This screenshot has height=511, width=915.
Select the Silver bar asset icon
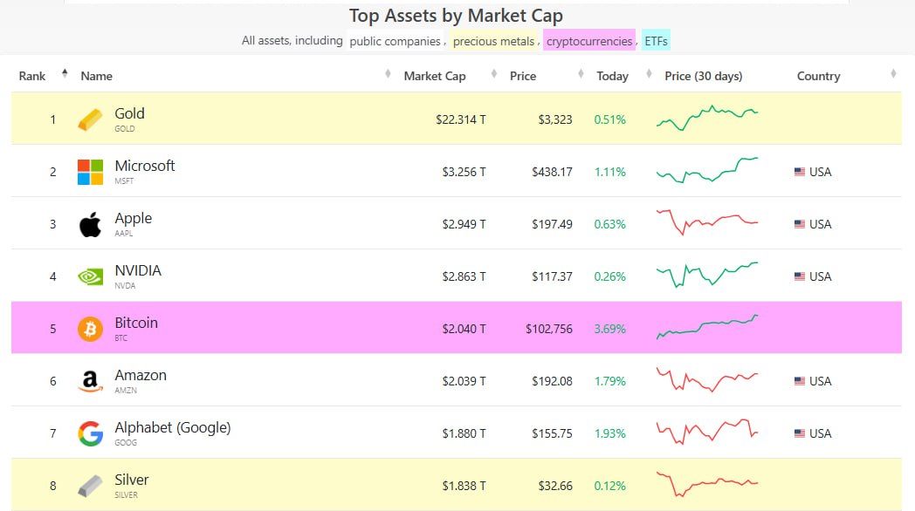point(91,485)
